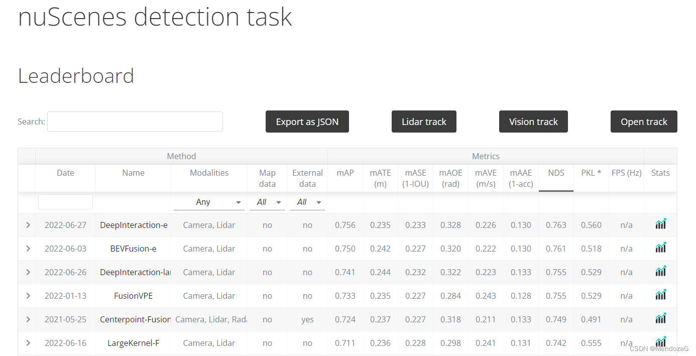Screen dimensions: 696x356
Task: Open the External data filter dropdown
Action: pos(307,202)
